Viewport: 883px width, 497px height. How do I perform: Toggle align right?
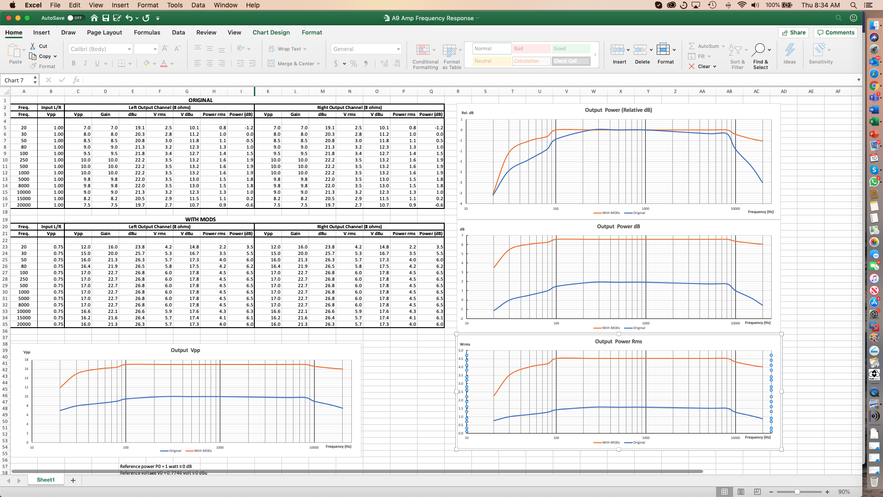[x=222, y=64]
